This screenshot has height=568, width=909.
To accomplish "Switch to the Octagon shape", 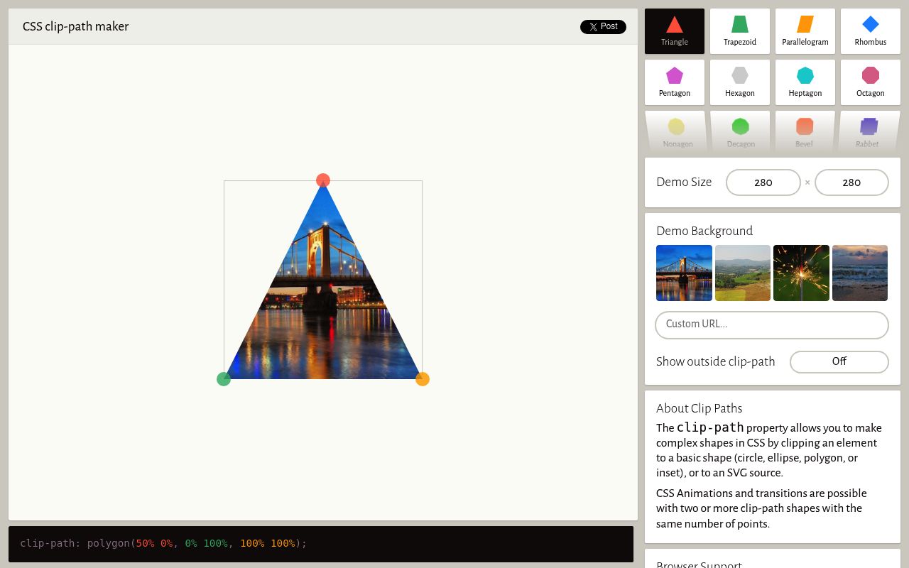I will (870, 82).
